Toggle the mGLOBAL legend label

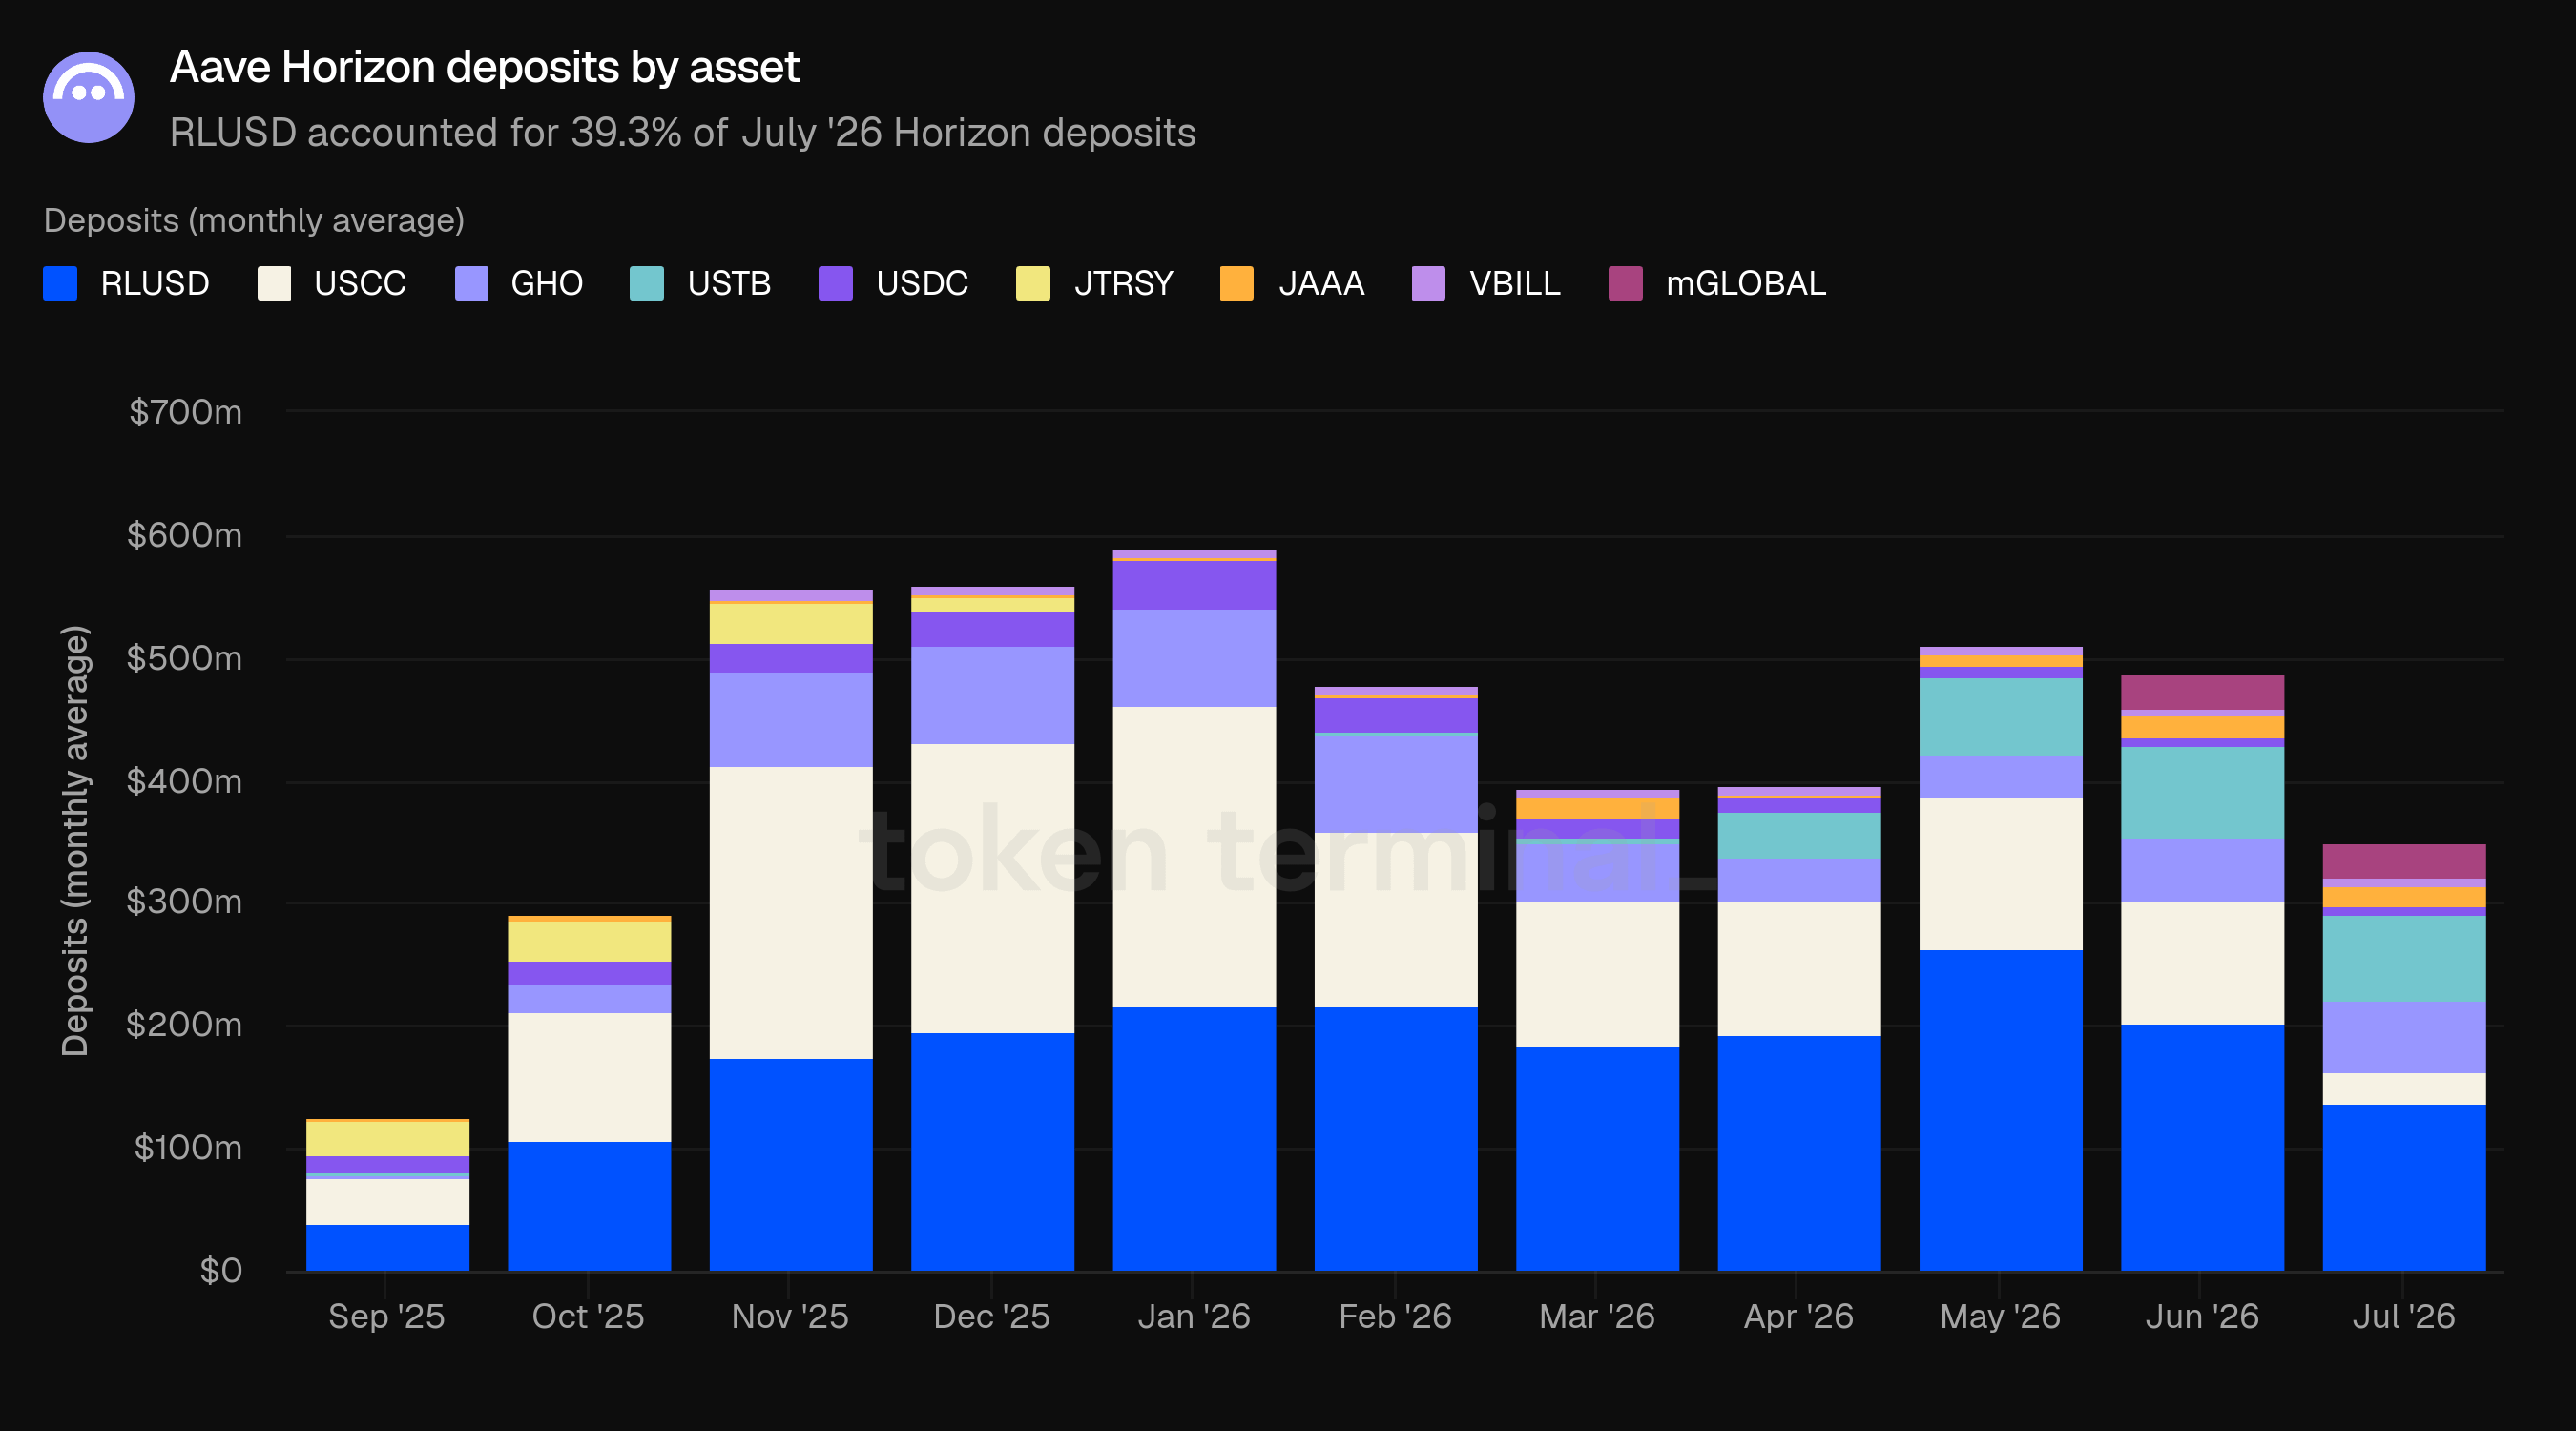(1746, 283)
